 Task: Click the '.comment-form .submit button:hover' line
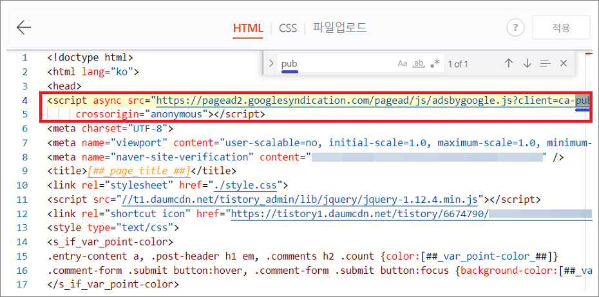coord(319,270)
